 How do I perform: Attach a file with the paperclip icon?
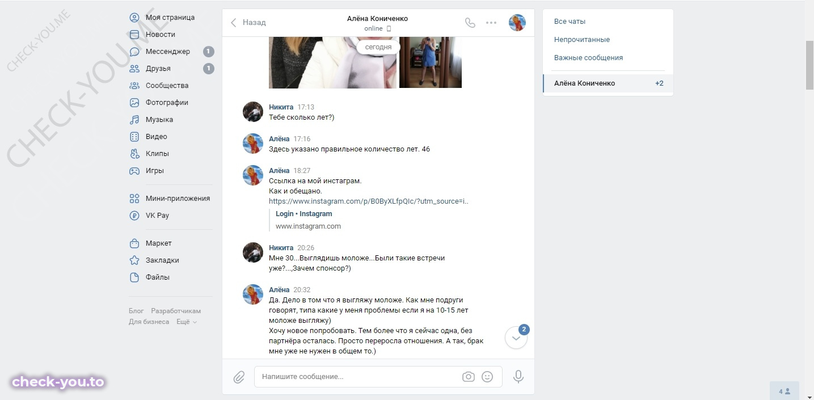(239, 377)
